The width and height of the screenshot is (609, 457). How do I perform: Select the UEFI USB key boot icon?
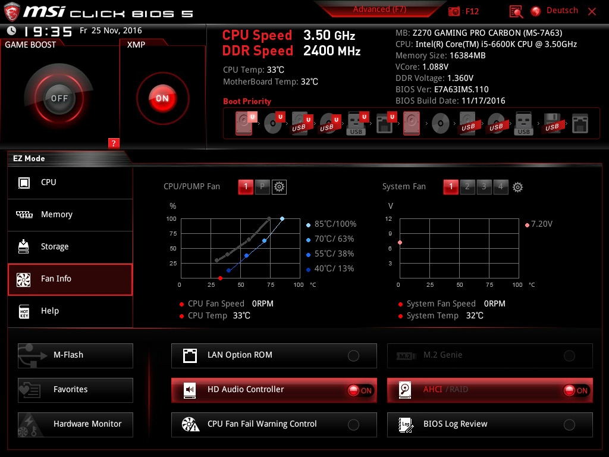pos(357,123)
